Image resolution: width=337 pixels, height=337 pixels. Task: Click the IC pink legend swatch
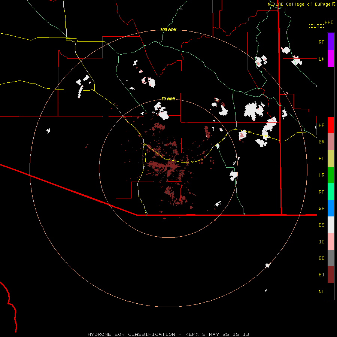331,242
